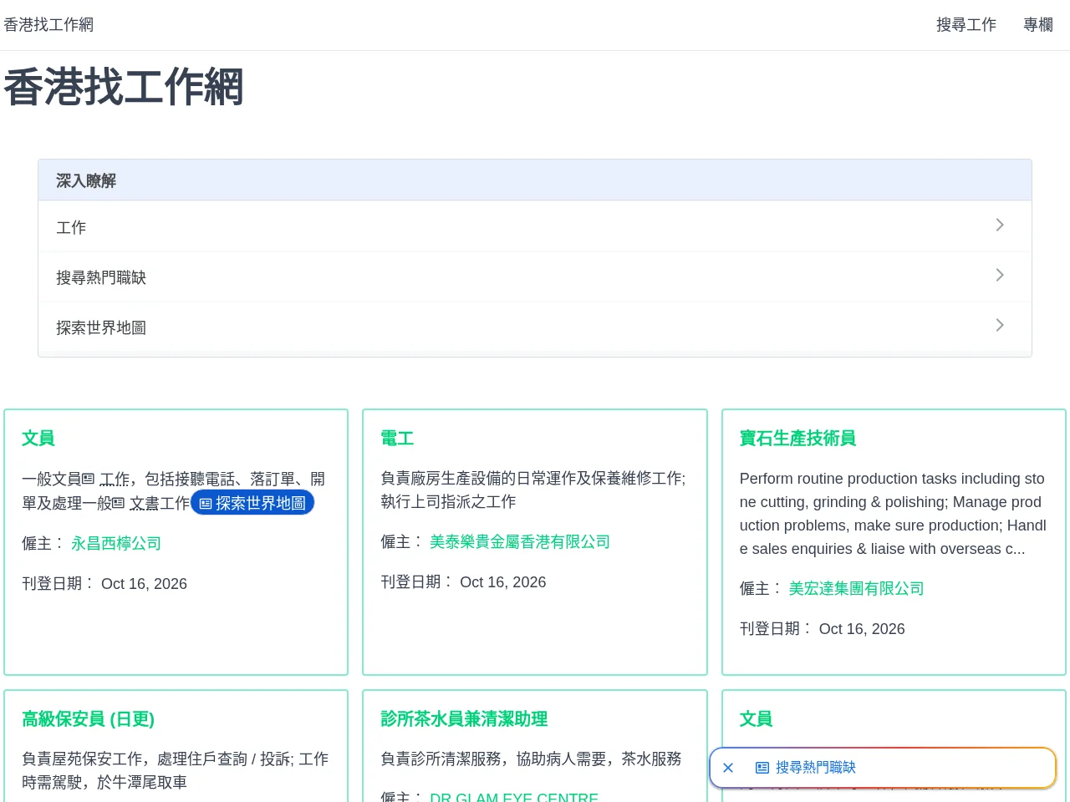1070x802 pixels.
Task: View employer 美泰樂貴金屬香港有限公司
Action: (520, 542)
